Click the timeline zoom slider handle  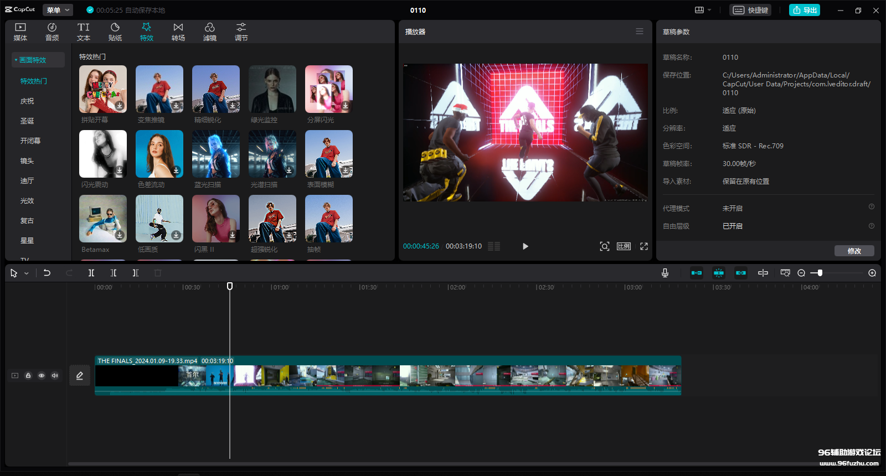click(x=820, y=273)
